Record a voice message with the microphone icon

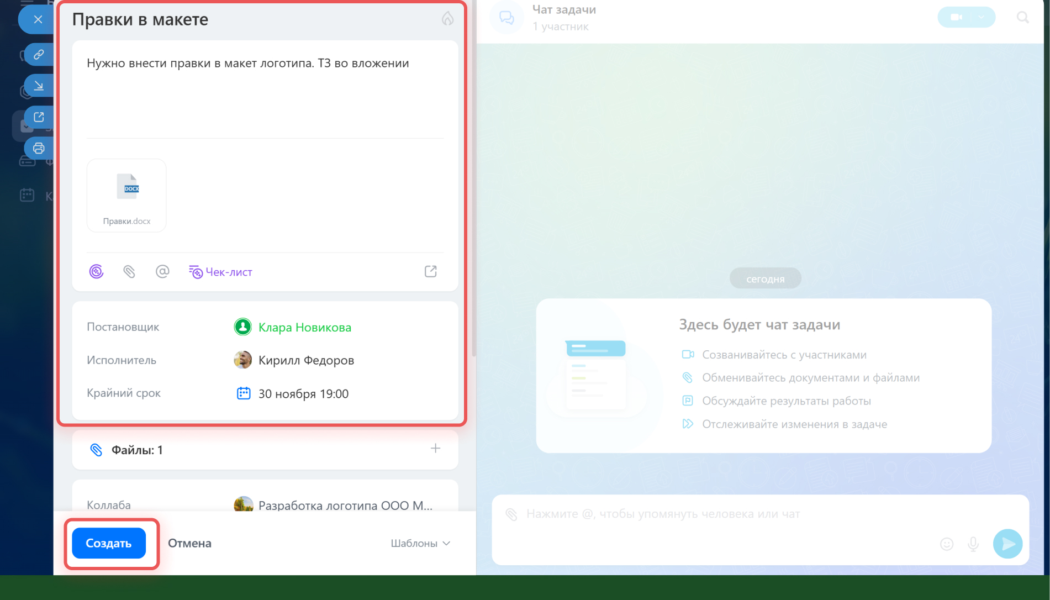pyautogui.click(x=973, y=544)
